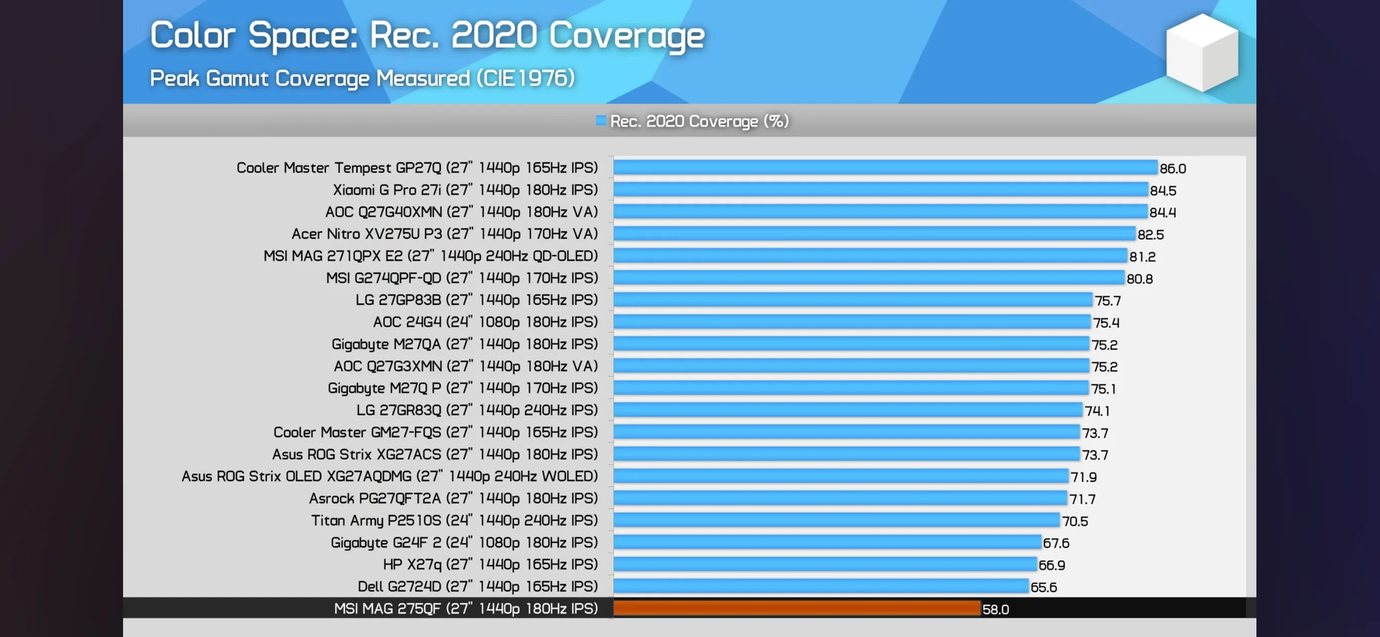This screenshot has height=637, width=1380.
Task: Click the MSI MAG 271QPX E2 label
Action: pyautogui.click(x=430, y=256)
